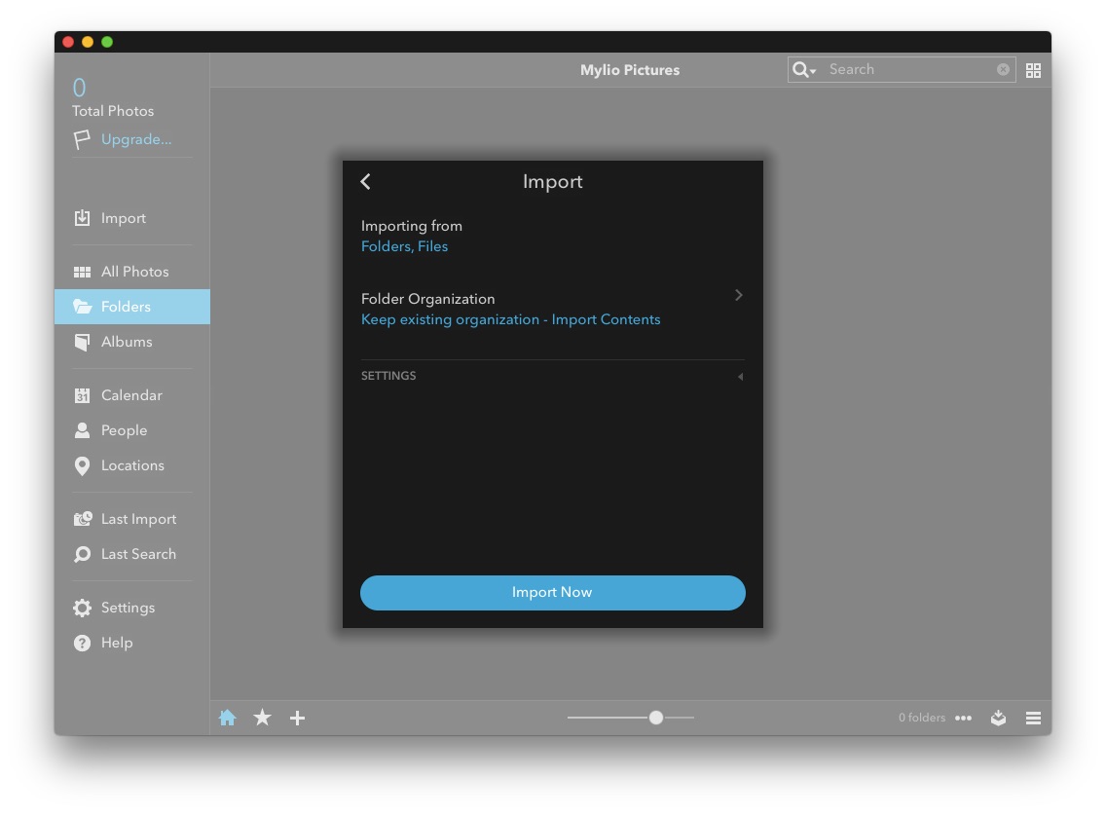Click the Last Import icon
Screen dimensions: 1106x813
tap(83, 519)
